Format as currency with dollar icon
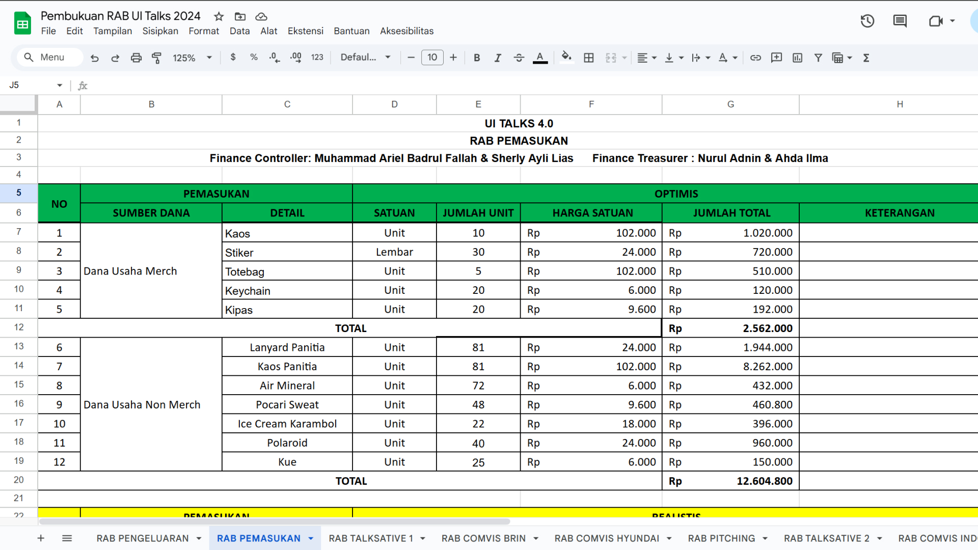978x550 pixels. 233,57
